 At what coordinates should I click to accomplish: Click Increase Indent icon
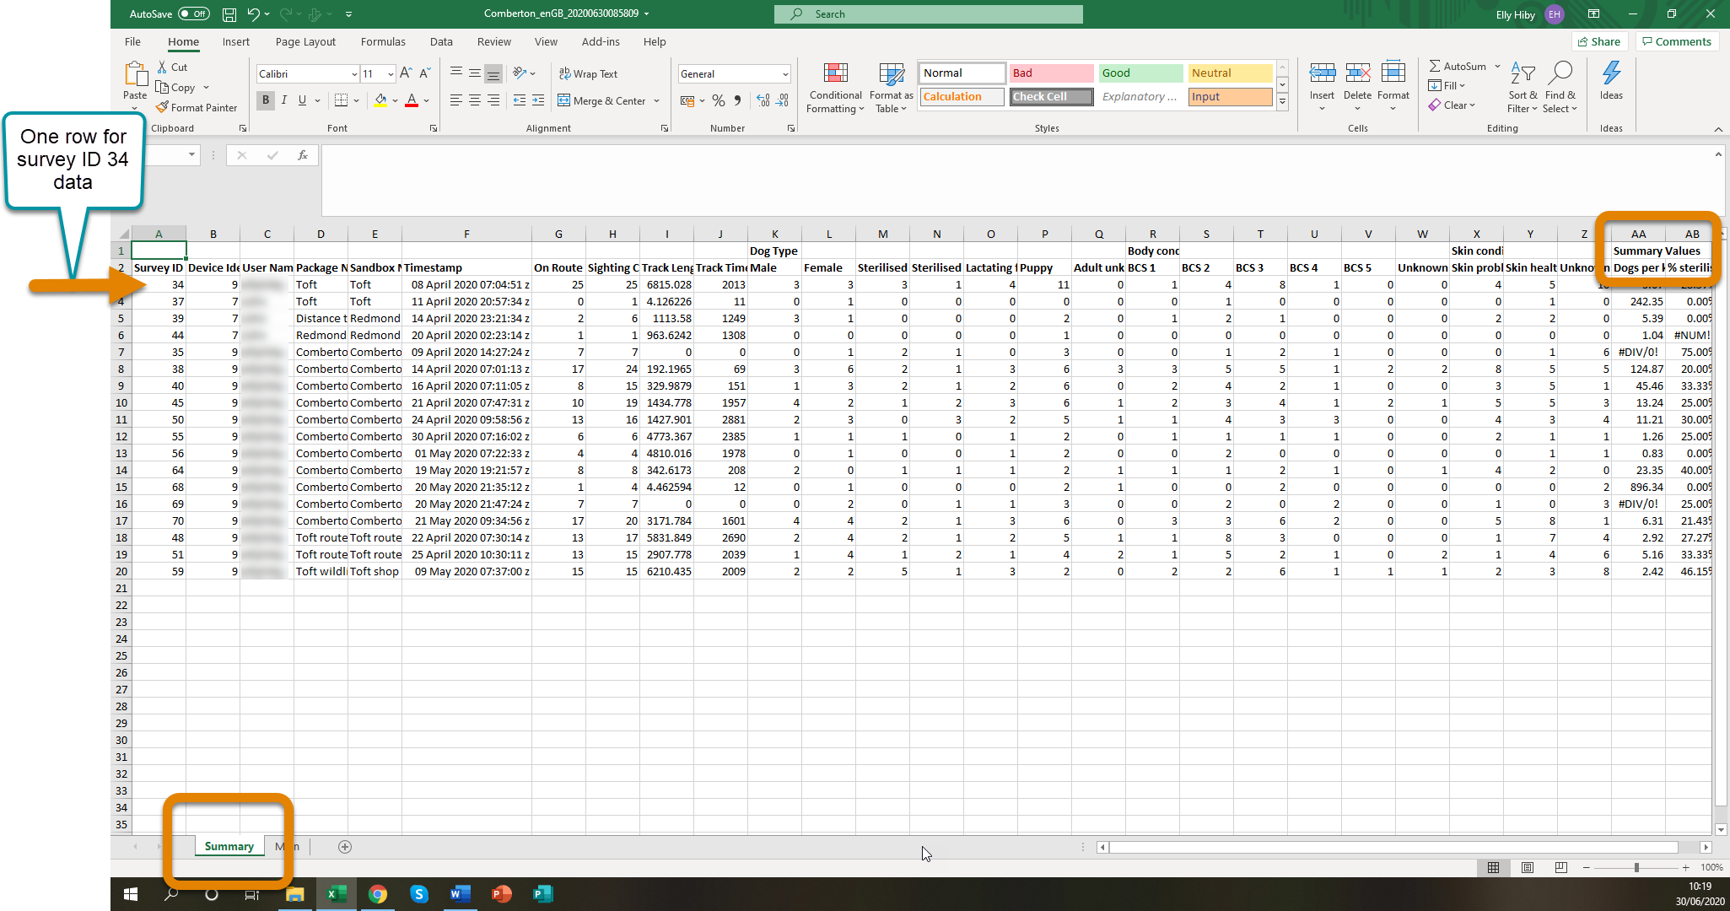538,100
